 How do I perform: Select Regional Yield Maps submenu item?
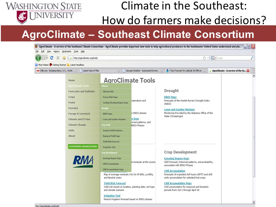(112, 136)
